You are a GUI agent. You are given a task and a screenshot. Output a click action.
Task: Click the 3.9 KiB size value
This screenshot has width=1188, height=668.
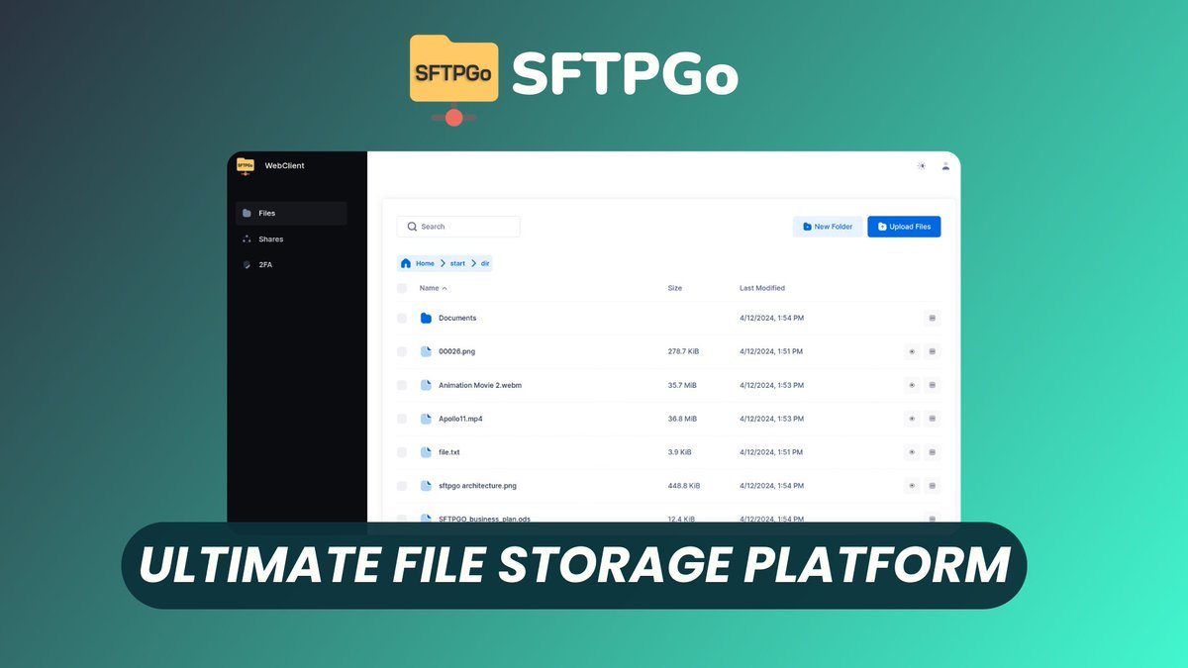coord(680,452)
